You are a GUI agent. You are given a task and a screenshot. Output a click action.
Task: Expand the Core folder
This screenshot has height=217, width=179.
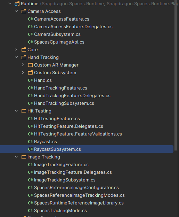point(16,49)
